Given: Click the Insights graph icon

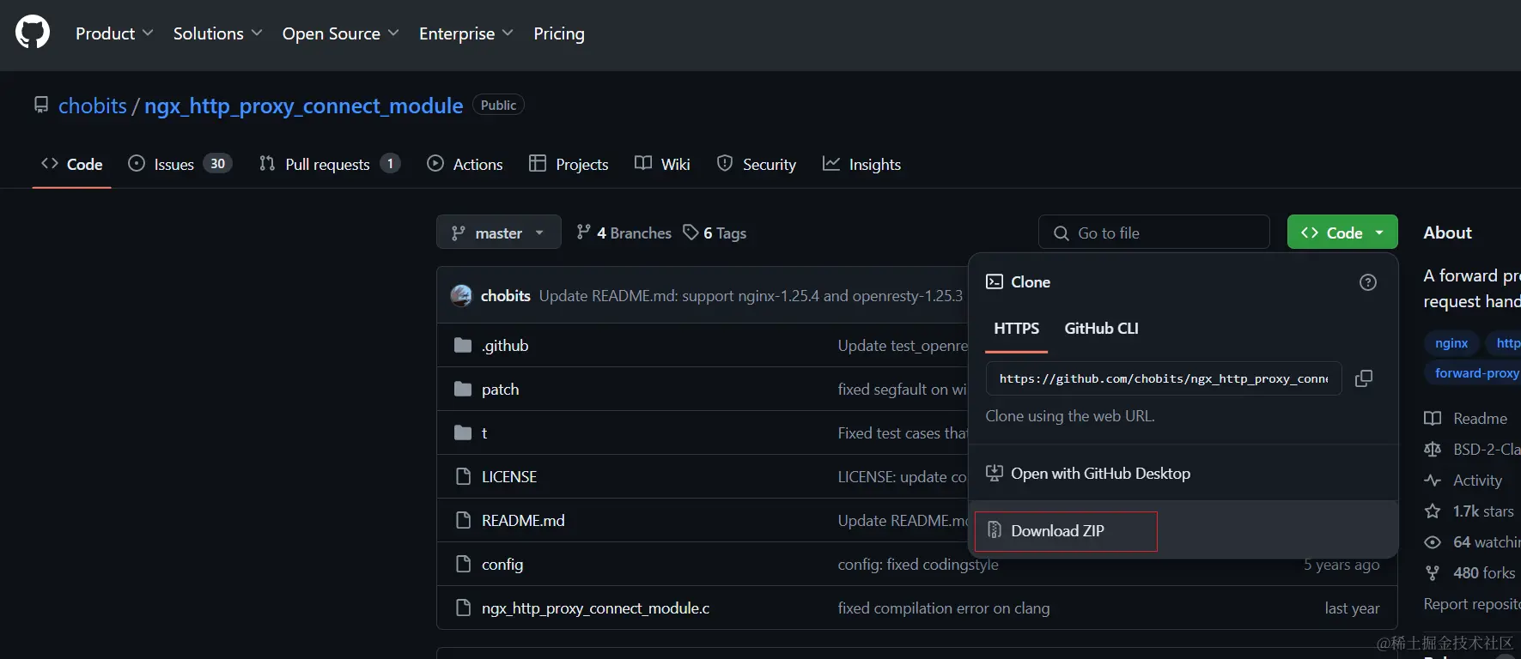Looking at the screenshot, I should coord(830,163).
